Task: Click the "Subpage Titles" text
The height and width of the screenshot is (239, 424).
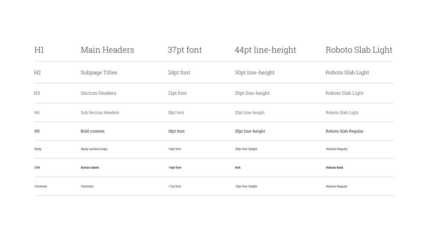Action: [x=99, y=73]
